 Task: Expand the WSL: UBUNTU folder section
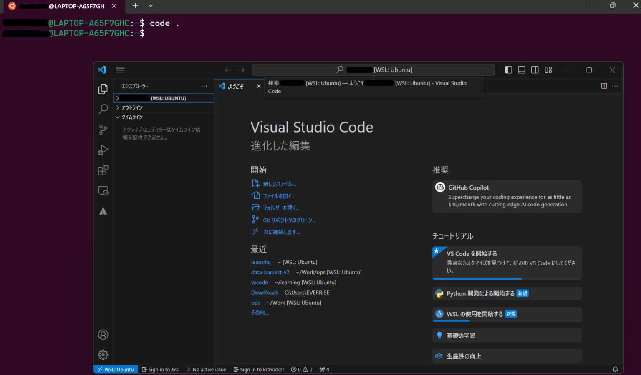[164, 98]
